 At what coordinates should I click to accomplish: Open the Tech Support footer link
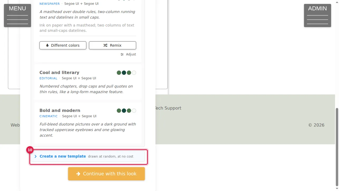point(168,108)
